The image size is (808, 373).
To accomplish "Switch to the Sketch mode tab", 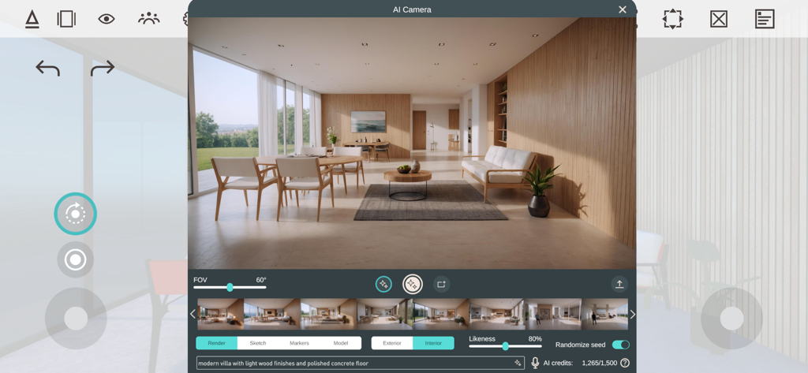I will pos(258,343).
